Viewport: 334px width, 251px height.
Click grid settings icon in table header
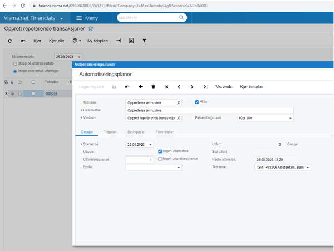coord(6,82)
